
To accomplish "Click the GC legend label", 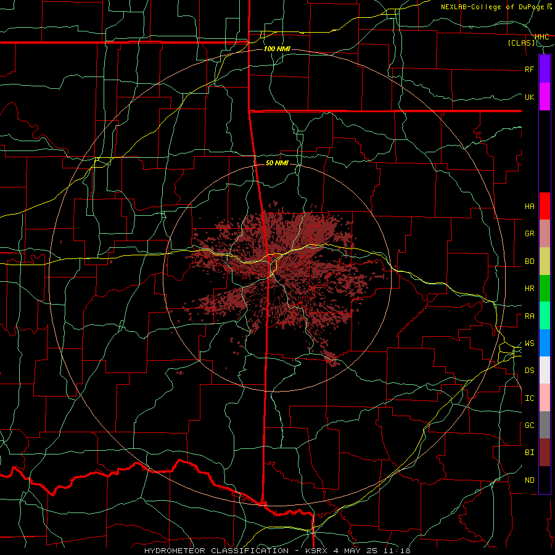I will (529, 425).
